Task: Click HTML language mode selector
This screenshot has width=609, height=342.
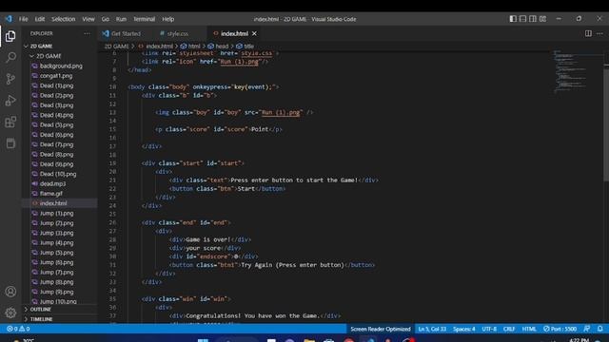Action: (529, 329)
